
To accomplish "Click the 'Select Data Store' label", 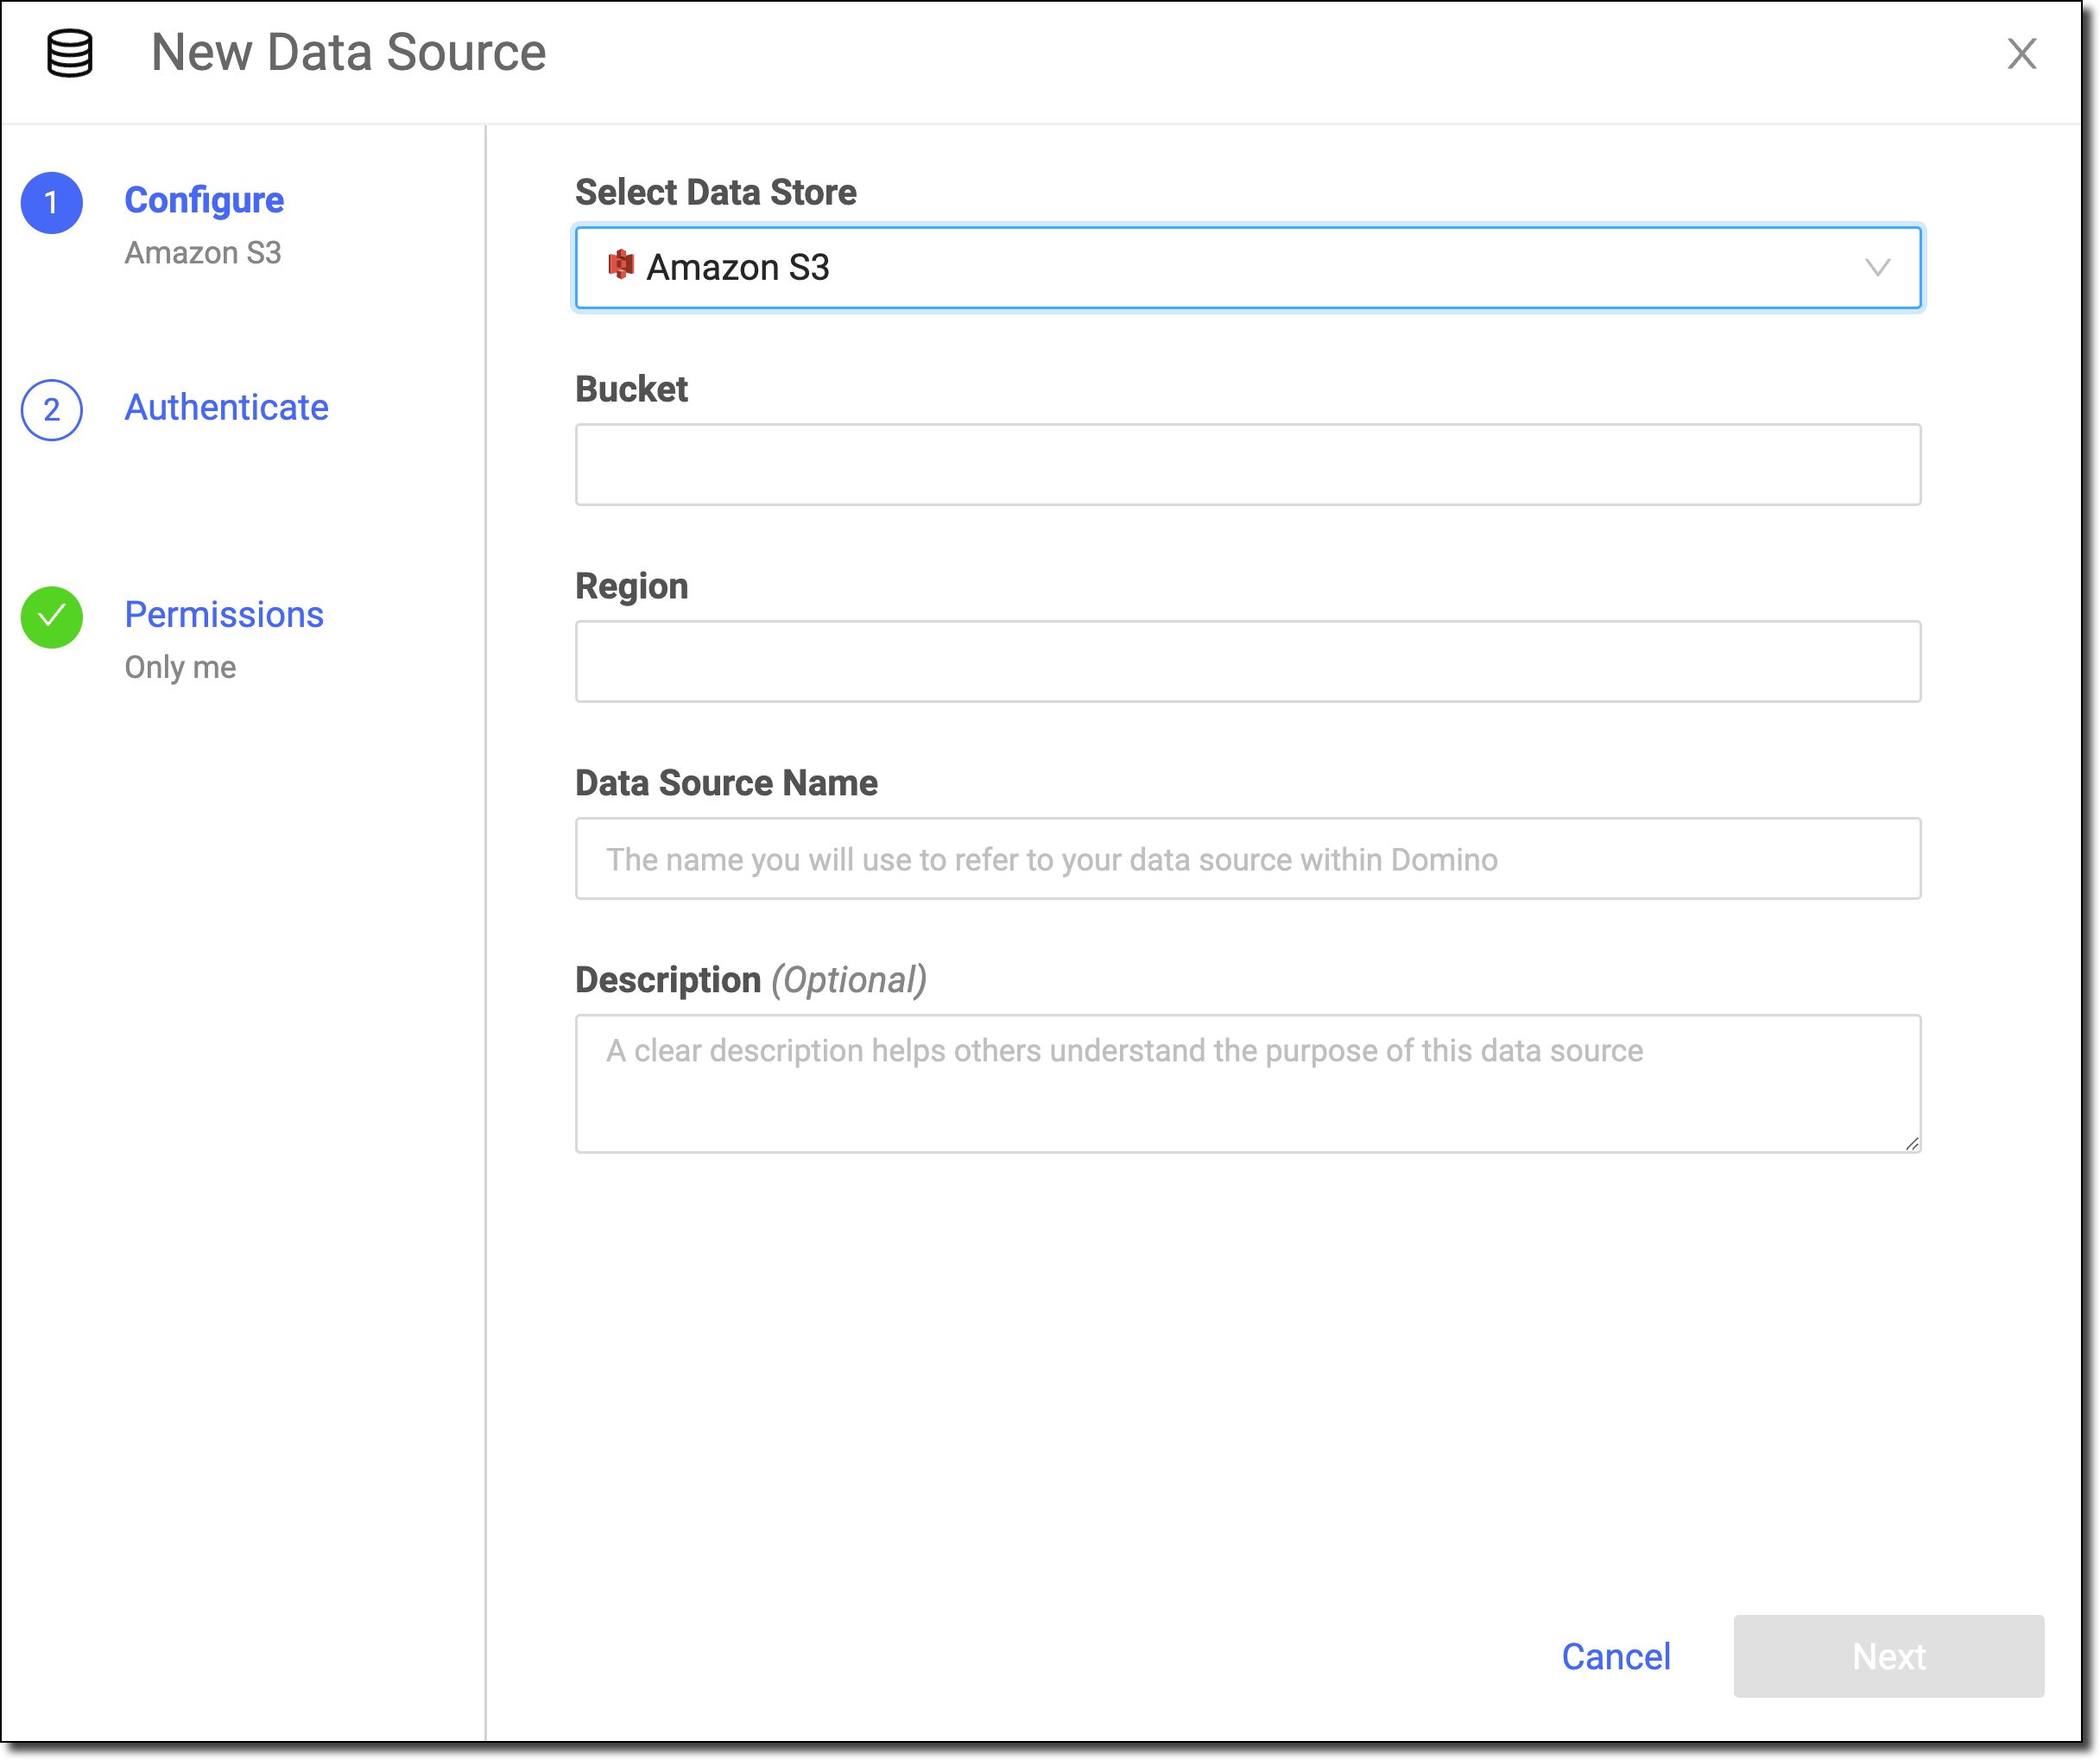I will tap(716, 192).
